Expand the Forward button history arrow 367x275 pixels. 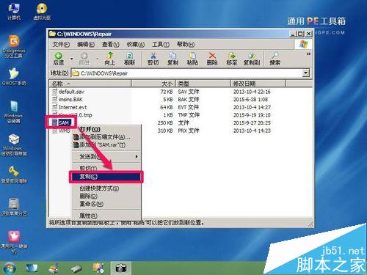coord(97,59)
